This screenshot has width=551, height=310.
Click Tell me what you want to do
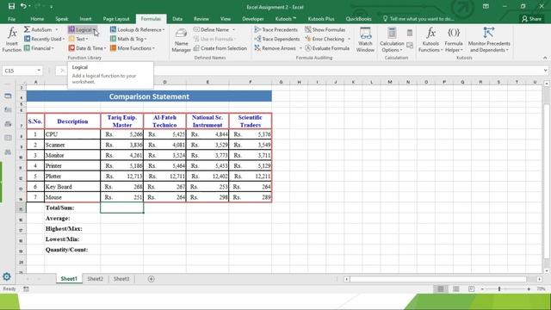[x=418, y=19]
